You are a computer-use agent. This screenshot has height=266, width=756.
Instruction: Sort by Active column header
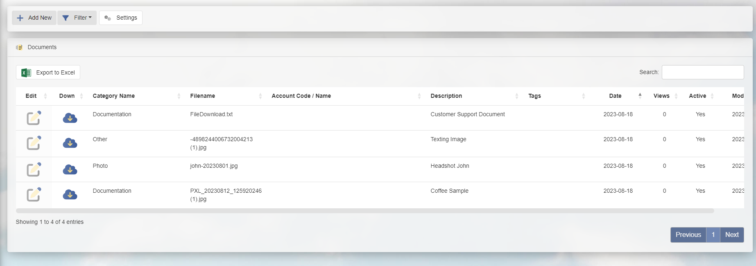[700, 96]
